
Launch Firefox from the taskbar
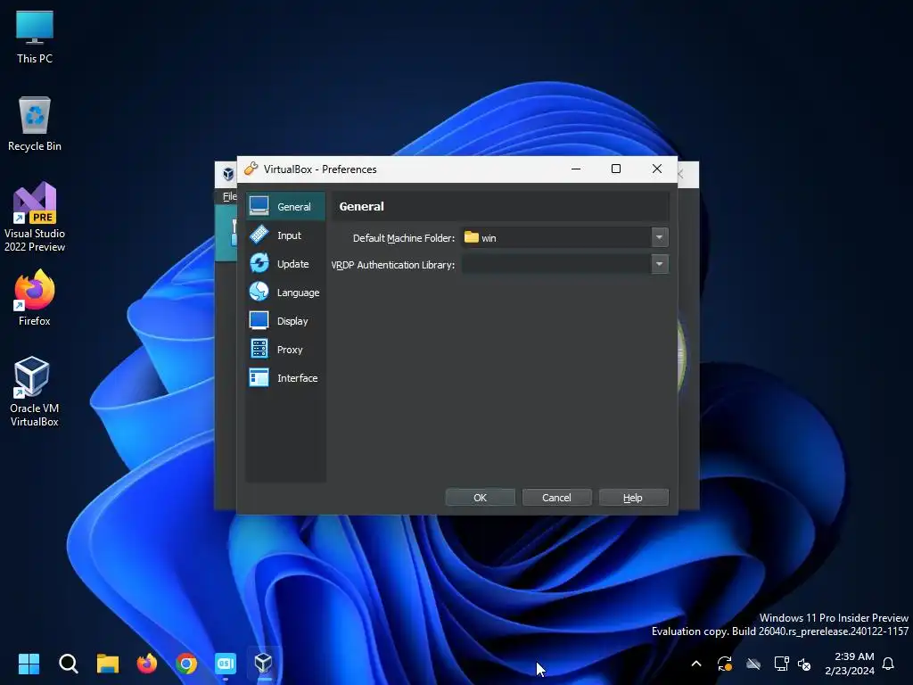(147, 663)
